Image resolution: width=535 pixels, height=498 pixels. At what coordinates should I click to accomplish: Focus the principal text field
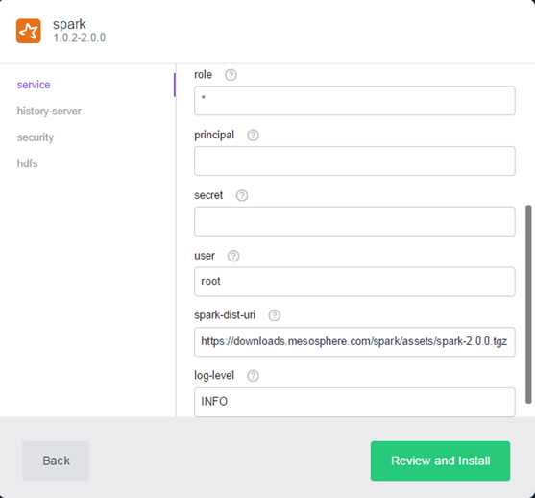[354, 162]
